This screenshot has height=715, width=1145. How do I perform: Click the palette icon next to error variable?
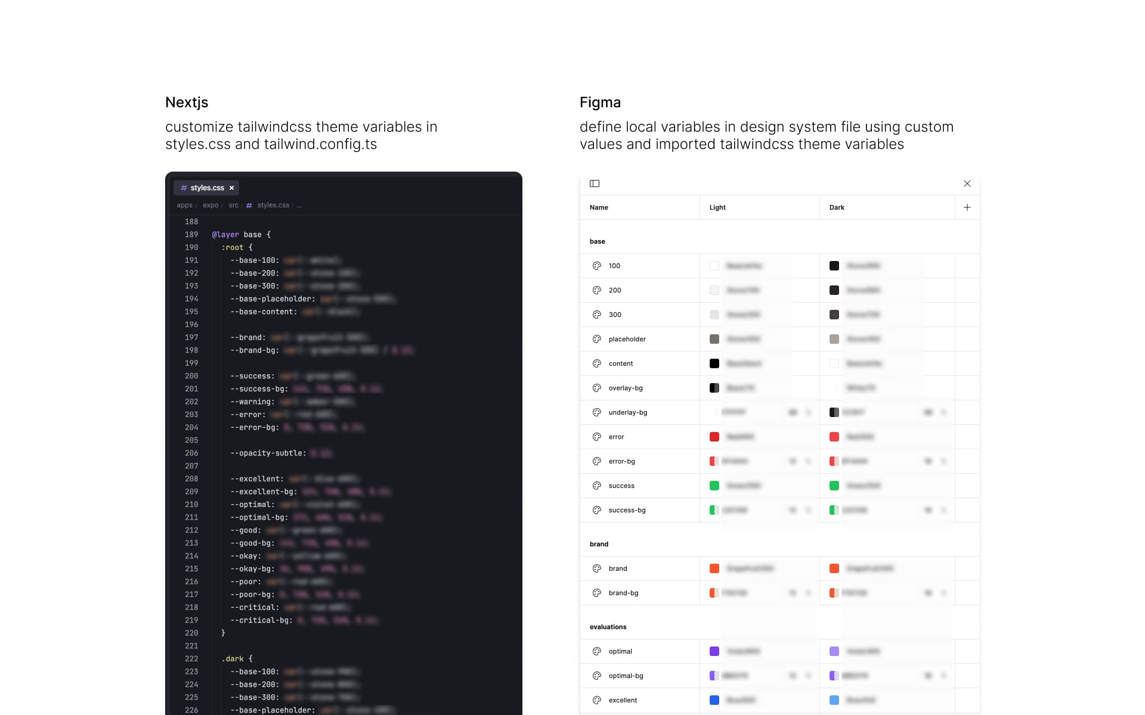[596, 437]
